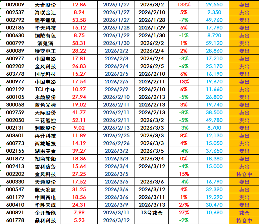Select stock name 通宇通讯
The height and width of the screenshot is (224, 259).
point(45,20)
